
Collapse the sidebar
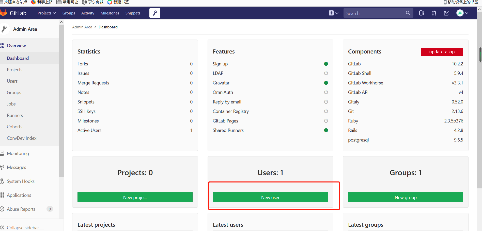[x=20, y=227]
